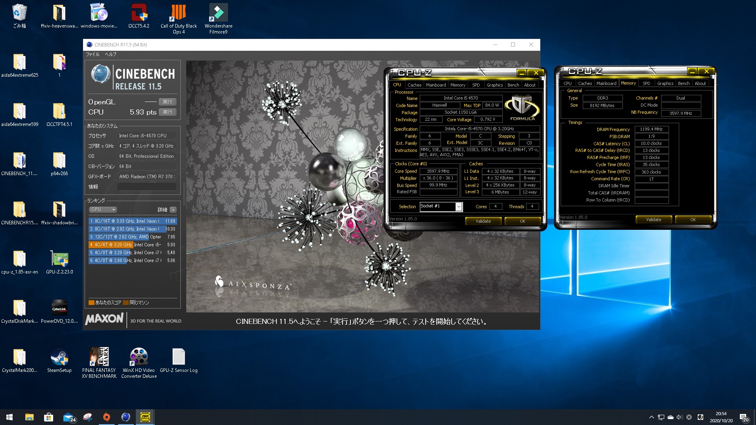Show hidden system tray icons

pyautogui.click(x=651, y=417)
